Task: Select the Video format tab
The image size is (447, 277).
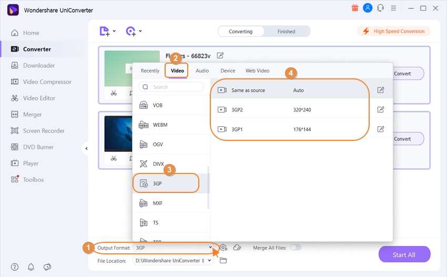Action: [177, 70]
